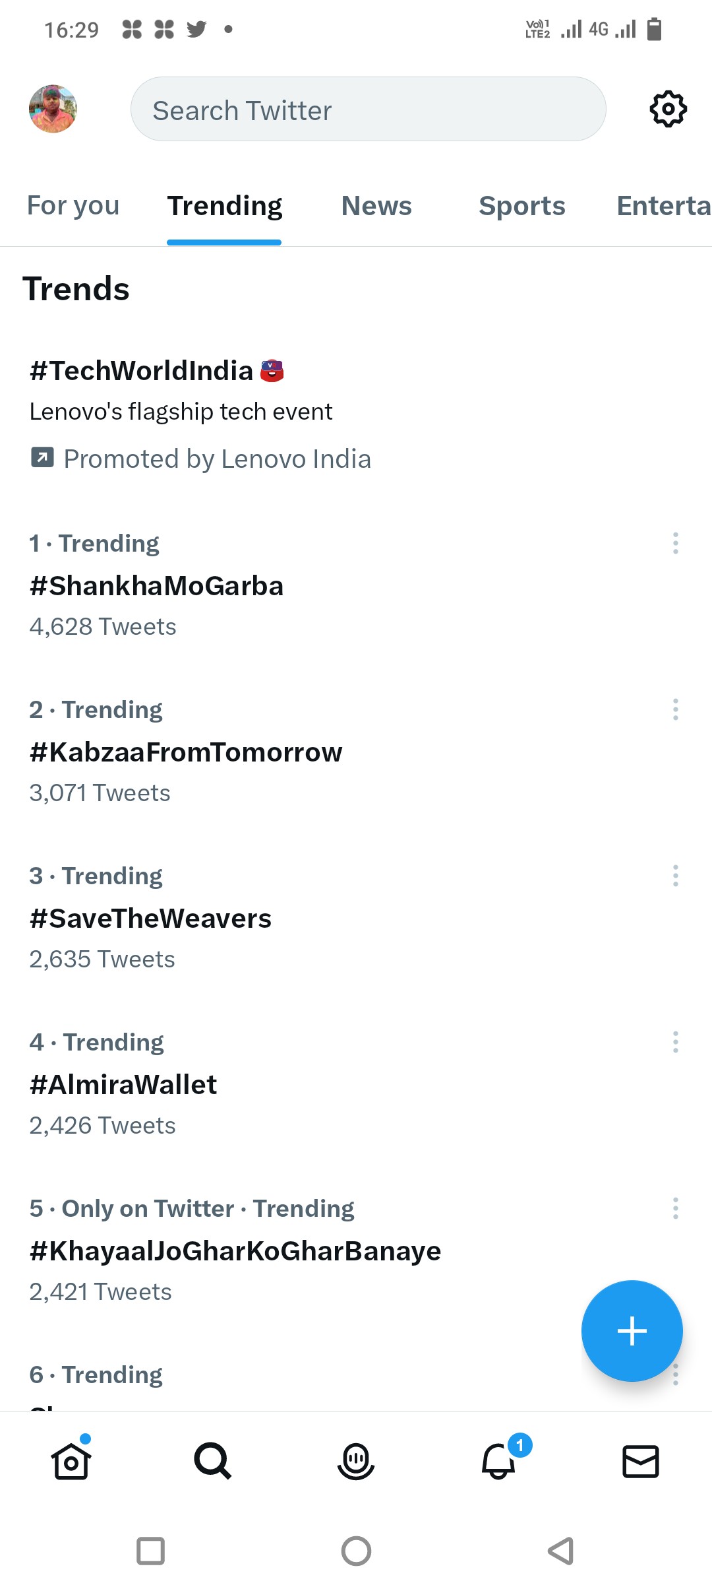Open Messages envelope icon
This screenshot has width=712, height=1589.
point(641,1461)
